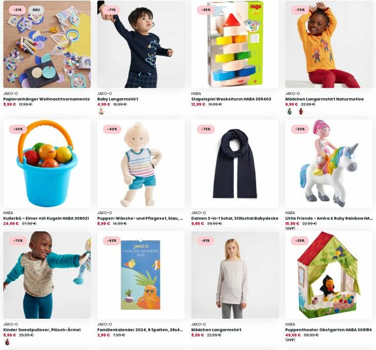
Task: View the Wackelturm stacking toy image
Action: click(x=235, y=44)
